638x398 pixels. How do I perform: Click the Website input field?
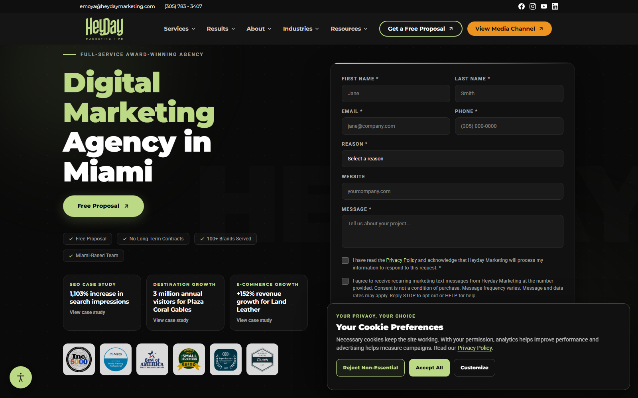click(x=452, y=191)
